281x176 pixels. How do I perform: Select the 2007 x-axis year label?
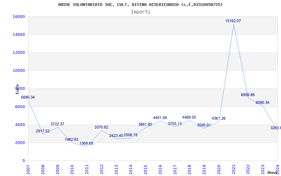28,169
